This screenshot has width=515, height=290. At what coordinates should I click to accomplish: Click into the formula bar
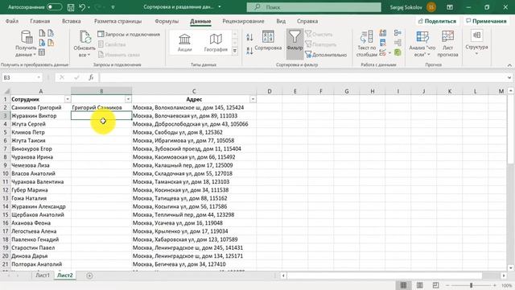tap(303, 77)
